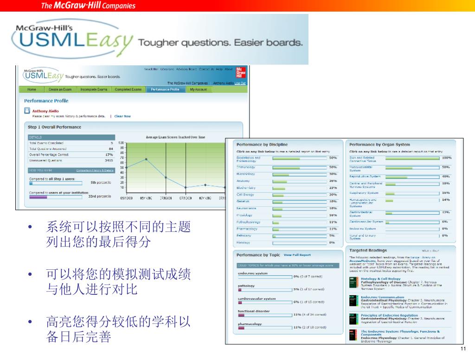Click View Full Report beside Performance by Topic
The width and height of the screenshot is (475, 356).
[297, 255]
